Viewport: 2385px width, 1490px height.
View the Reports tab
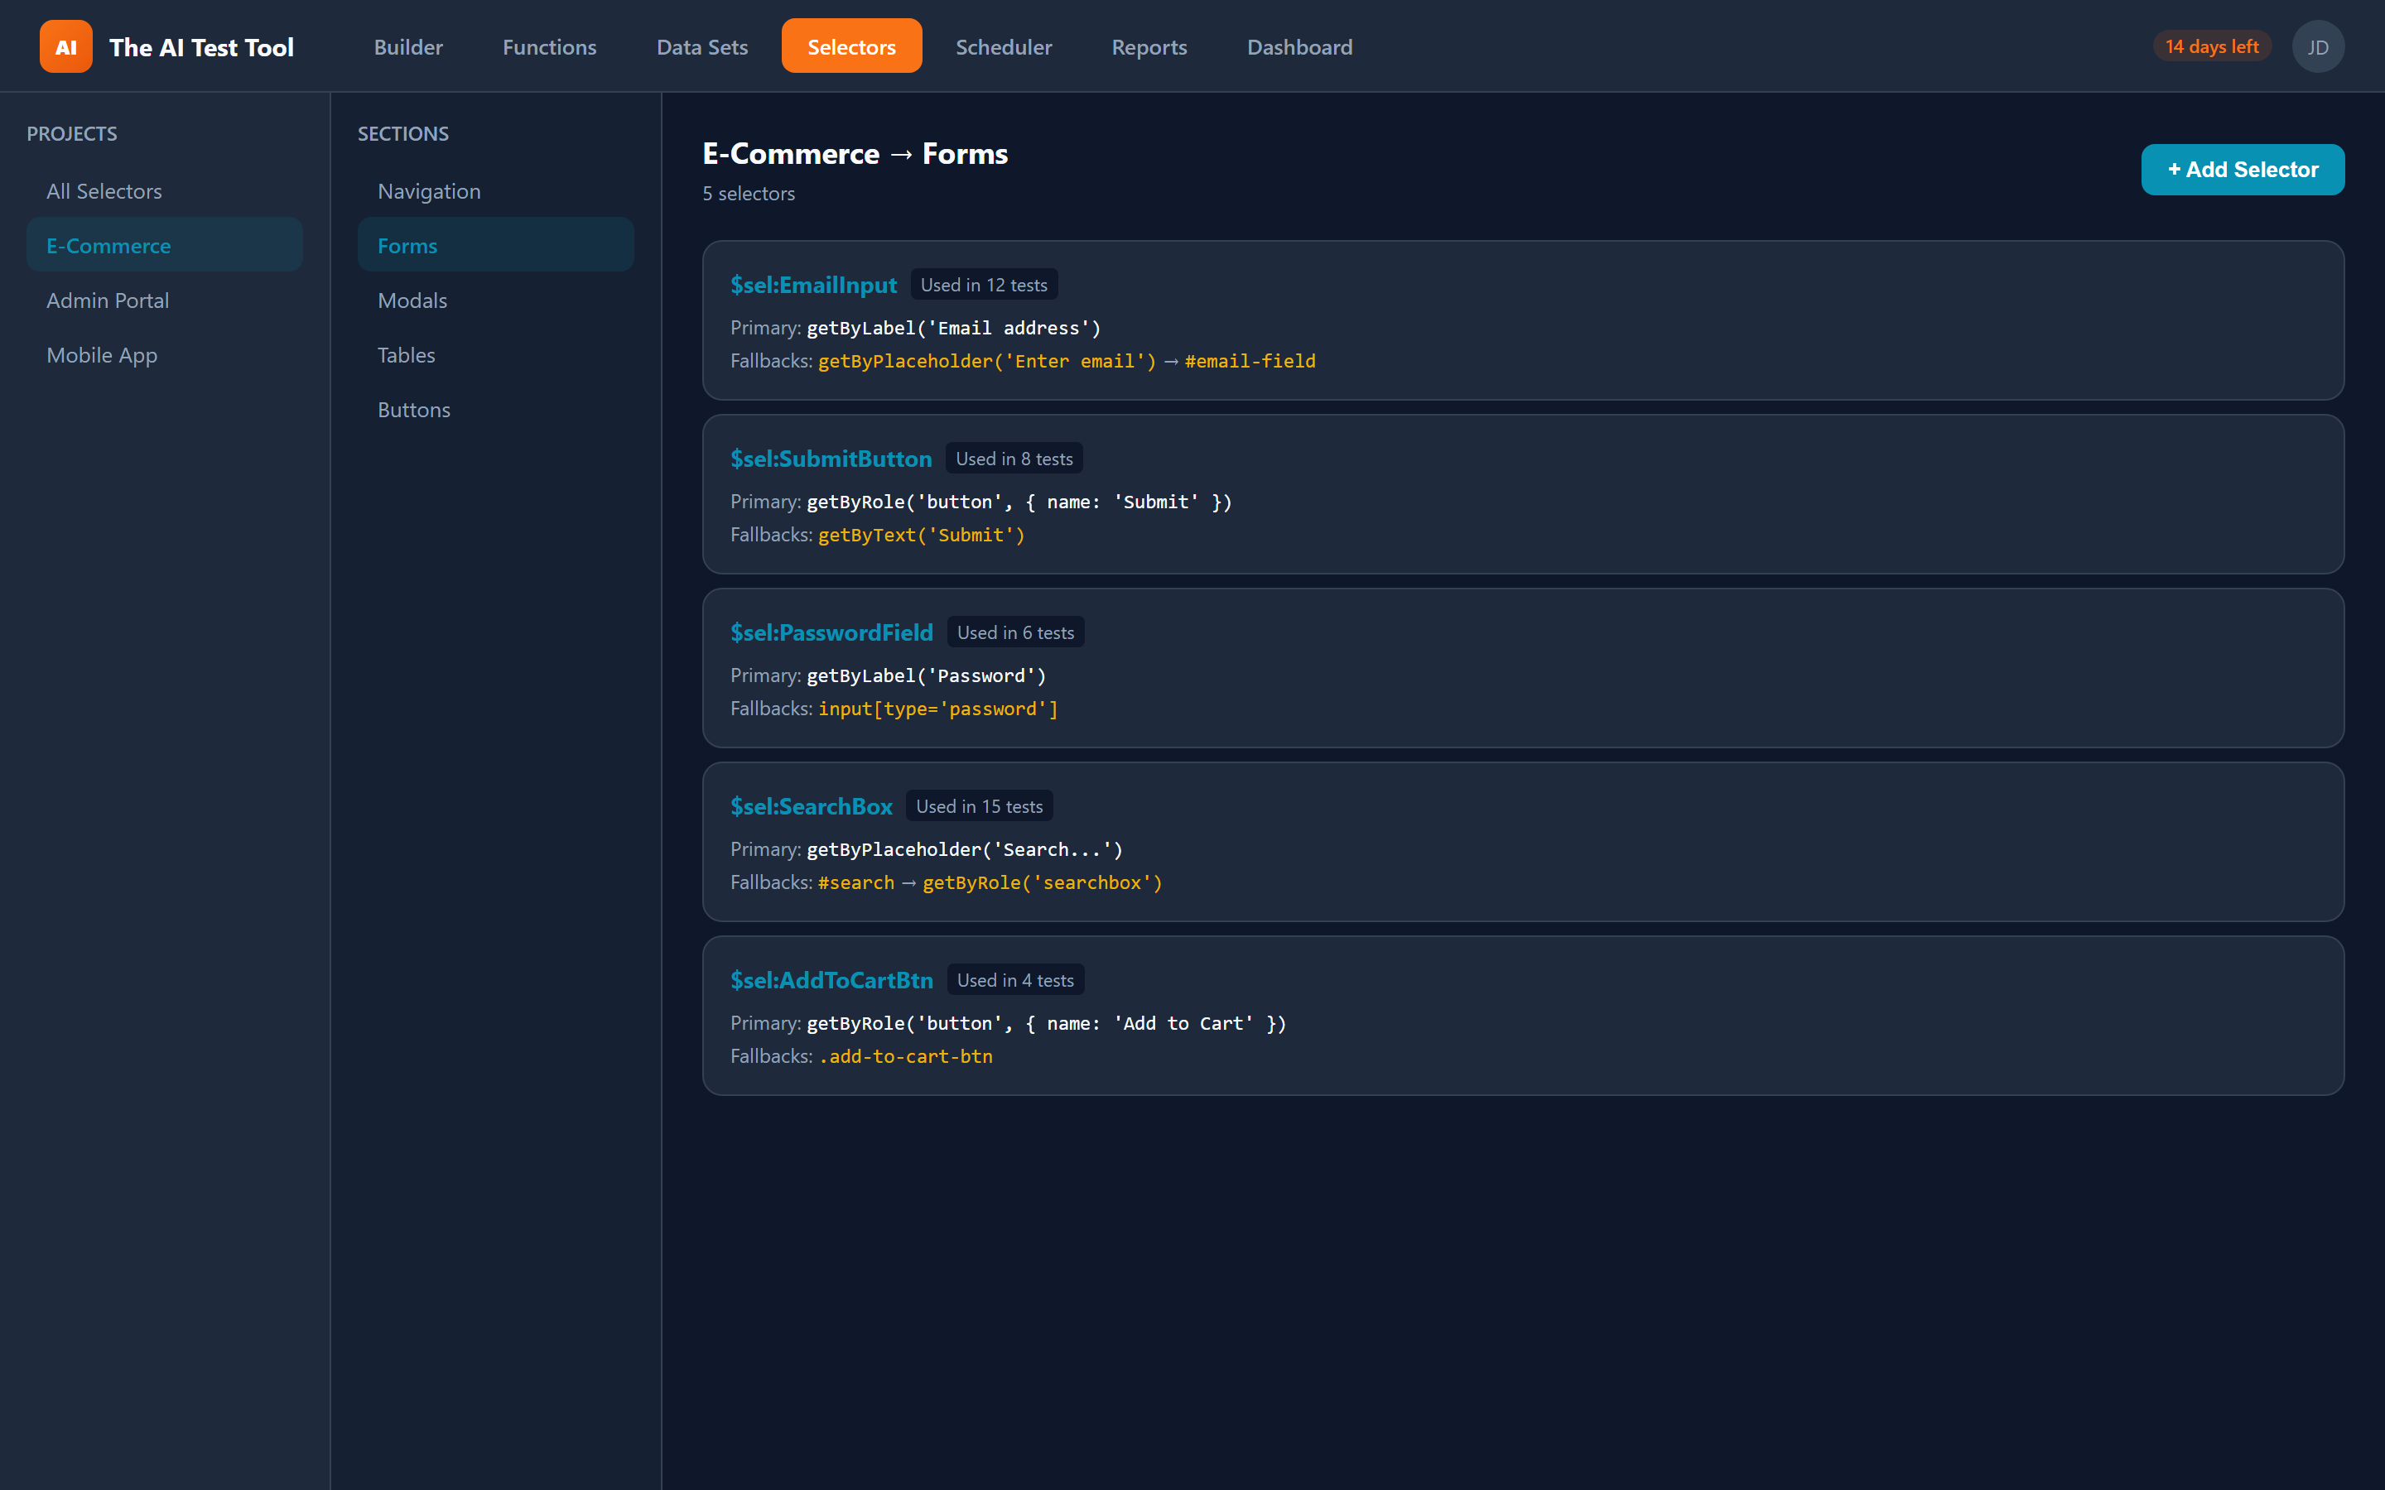click(x=1149, y=46)
